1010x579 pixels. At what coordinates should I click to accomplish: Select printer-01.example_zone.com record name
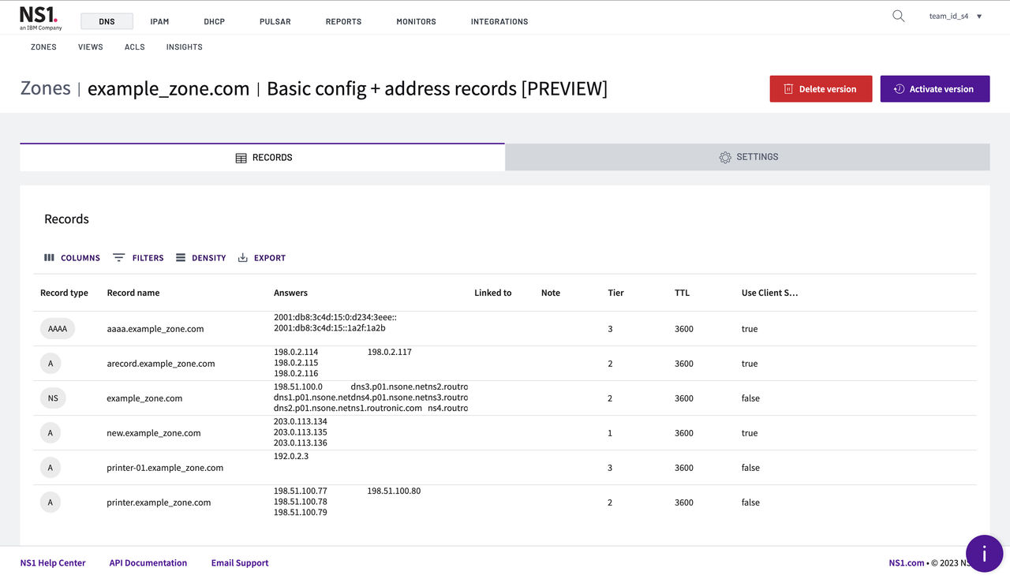(x=165, y=468)
